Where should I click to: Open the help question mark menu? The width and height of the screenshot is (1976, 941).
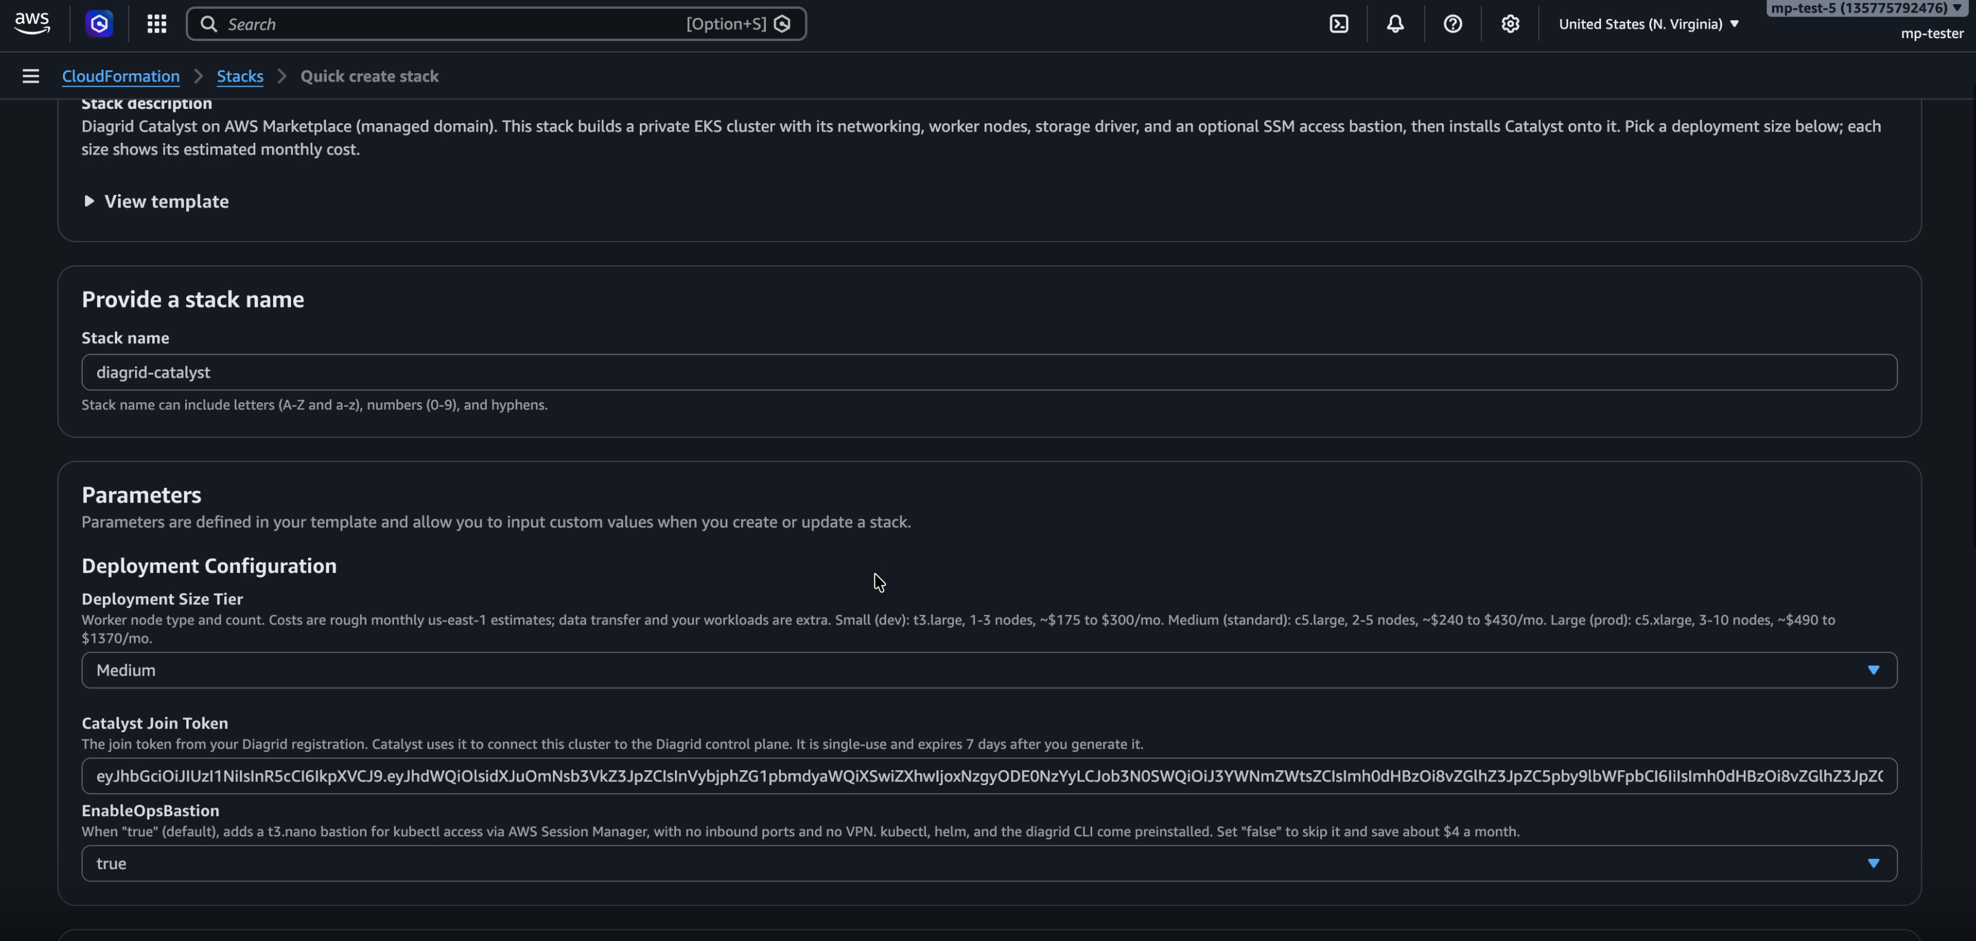click(1453, 24)
